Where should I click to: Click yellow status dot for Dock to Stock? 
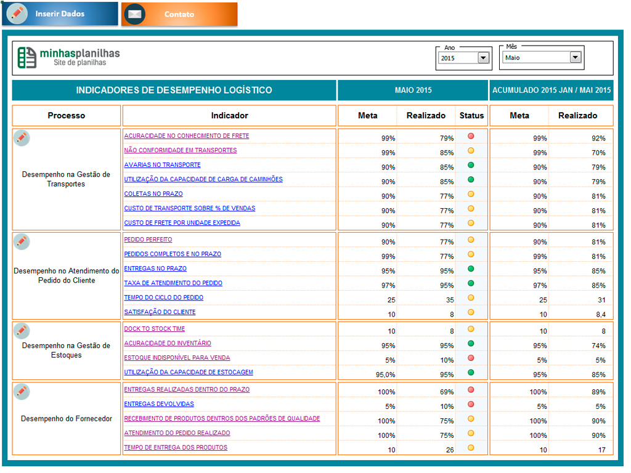point(471,329)
